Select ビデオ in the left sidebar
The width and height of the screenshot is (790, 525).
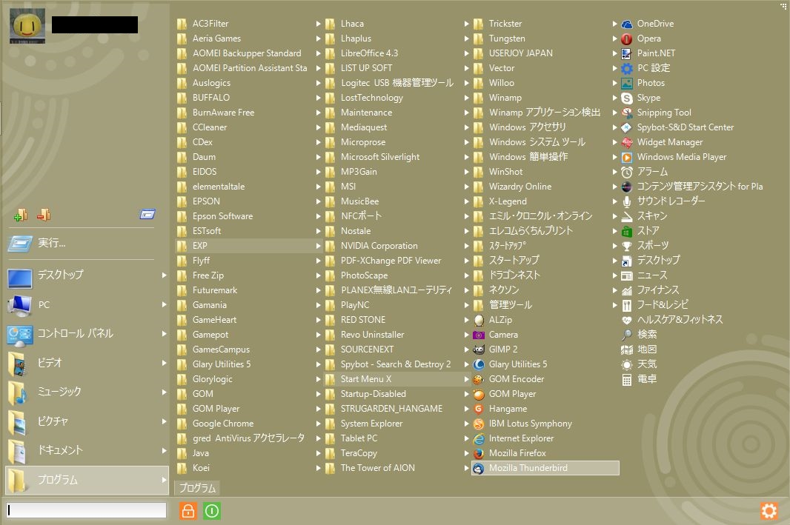[87, 362]
